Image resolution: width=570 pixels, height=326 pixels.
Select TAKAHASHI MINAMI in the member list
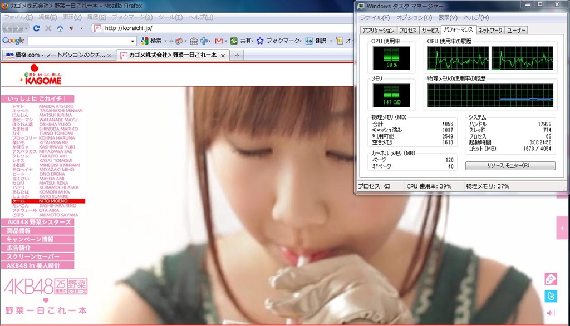click(61, 111)
